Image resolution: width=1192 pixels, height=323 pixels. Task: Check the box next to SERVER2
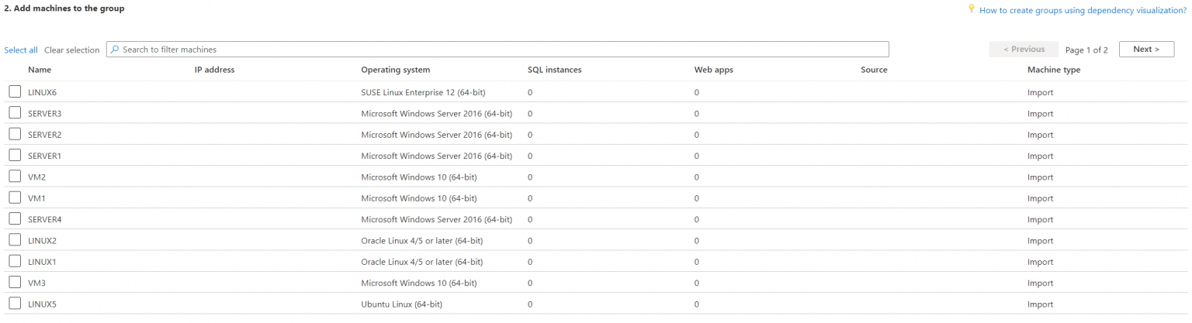click(x=15, y=134)
